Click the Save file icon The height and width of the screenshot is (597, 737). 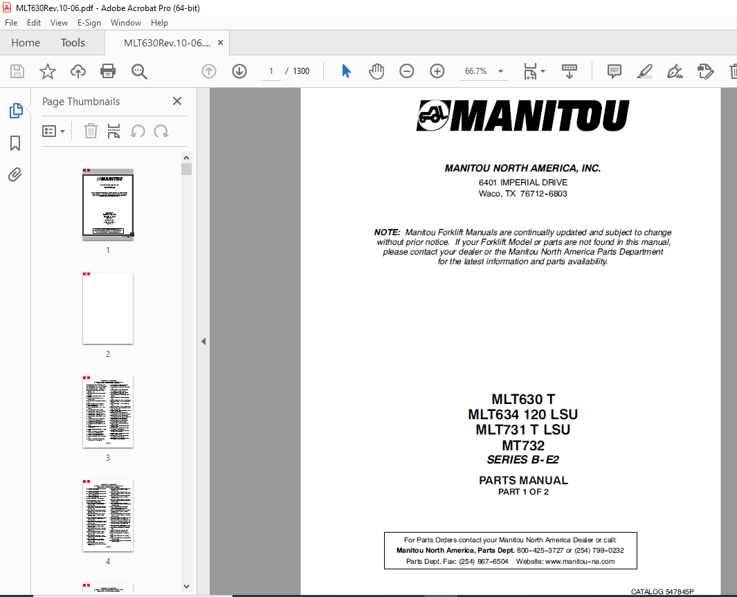17,71
